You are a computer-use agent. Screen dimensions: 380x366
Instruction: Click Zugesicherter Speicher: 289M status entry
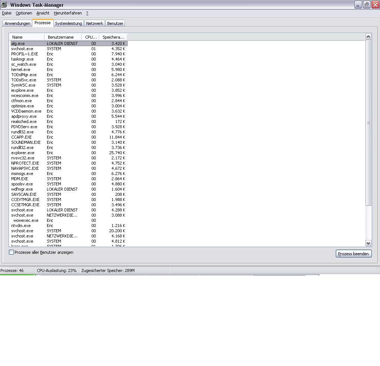point(108,271)
